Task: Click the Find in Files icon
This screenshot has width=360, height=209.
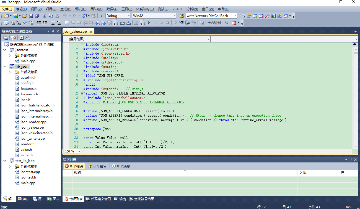Action: pos(182,16)
